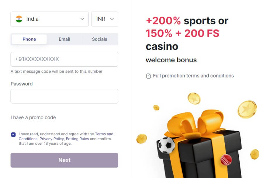Viewport: 263px width, 178px height.
Task: Click the India flag icon
Action: click(x=19, y=19)
